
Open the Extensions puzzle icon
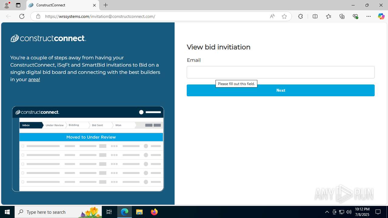pos(300,16)
